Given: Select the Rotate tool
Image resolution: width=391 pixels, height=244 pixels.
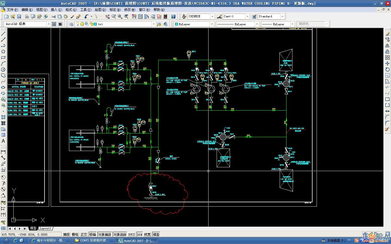Looking at the screenshot, I should tap(387, 69).
